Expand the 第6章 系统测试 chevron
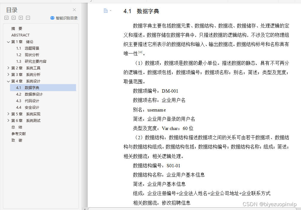Viewport: 301px width, 210px height. point(8,120)
